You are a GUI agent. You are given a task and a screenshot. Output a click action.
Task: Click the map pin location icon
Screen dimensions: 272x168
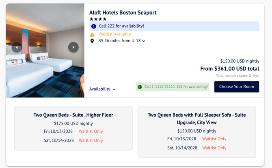(x=92, y=41)
